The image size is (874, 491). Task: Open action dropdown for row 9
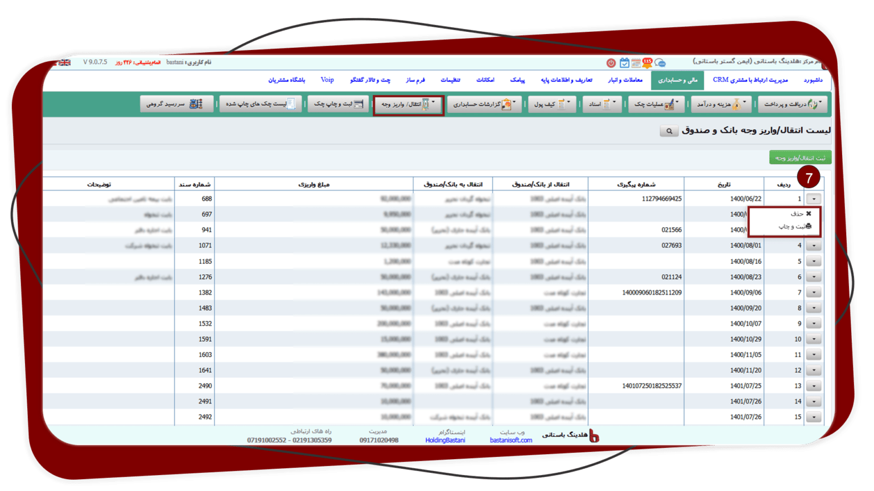click(814, 323)
